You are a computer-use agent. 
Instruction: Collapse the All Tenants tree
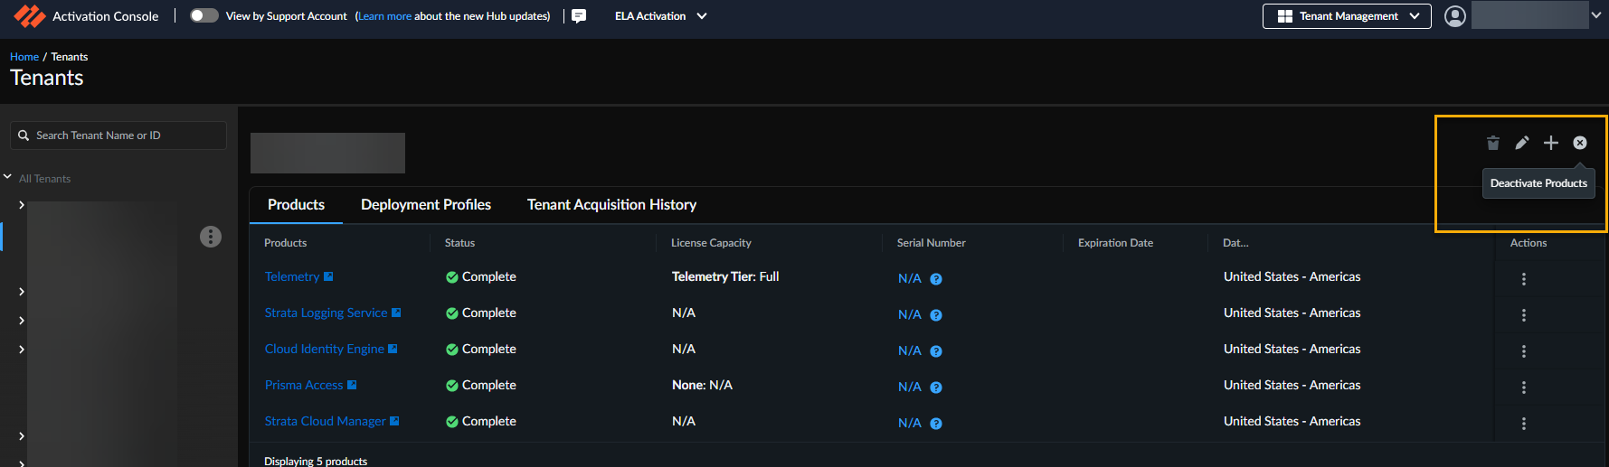coord(8,178)
